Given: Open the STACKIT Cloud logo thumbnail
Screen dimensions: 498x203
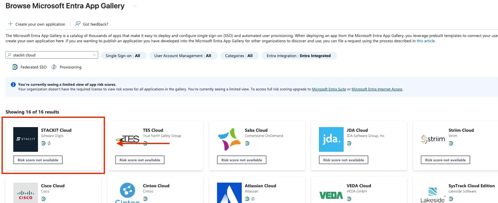Looking at the screenshot, I should pyautogui.click(x=26, y=139).
